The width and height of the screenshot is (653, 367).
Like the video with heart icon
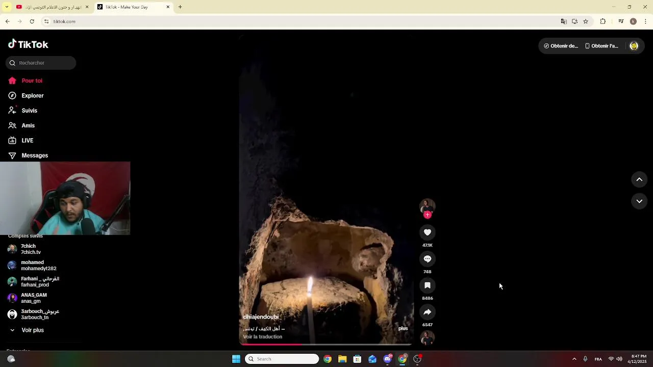click(428, 232)
